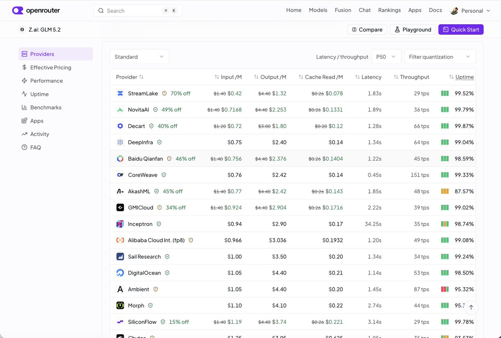Click the CoreWeave provider logo
Viewport: 501px width, 338px height.
pyautogui.click(x=120, y=175)
